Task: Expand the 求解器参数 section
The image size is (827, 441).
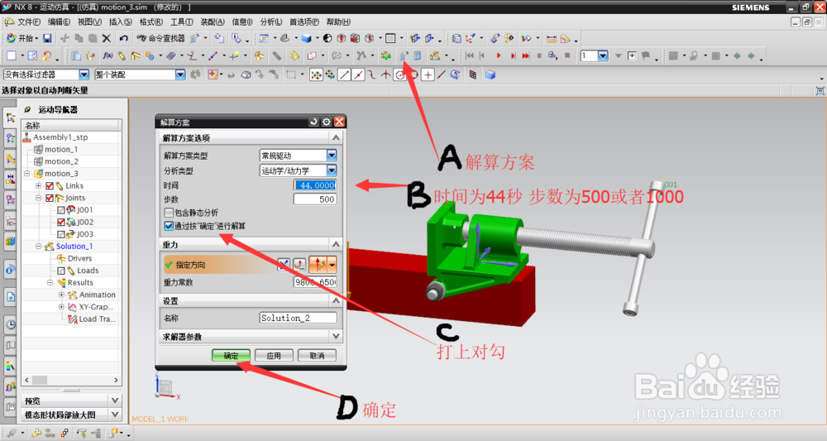Action: 336,336
